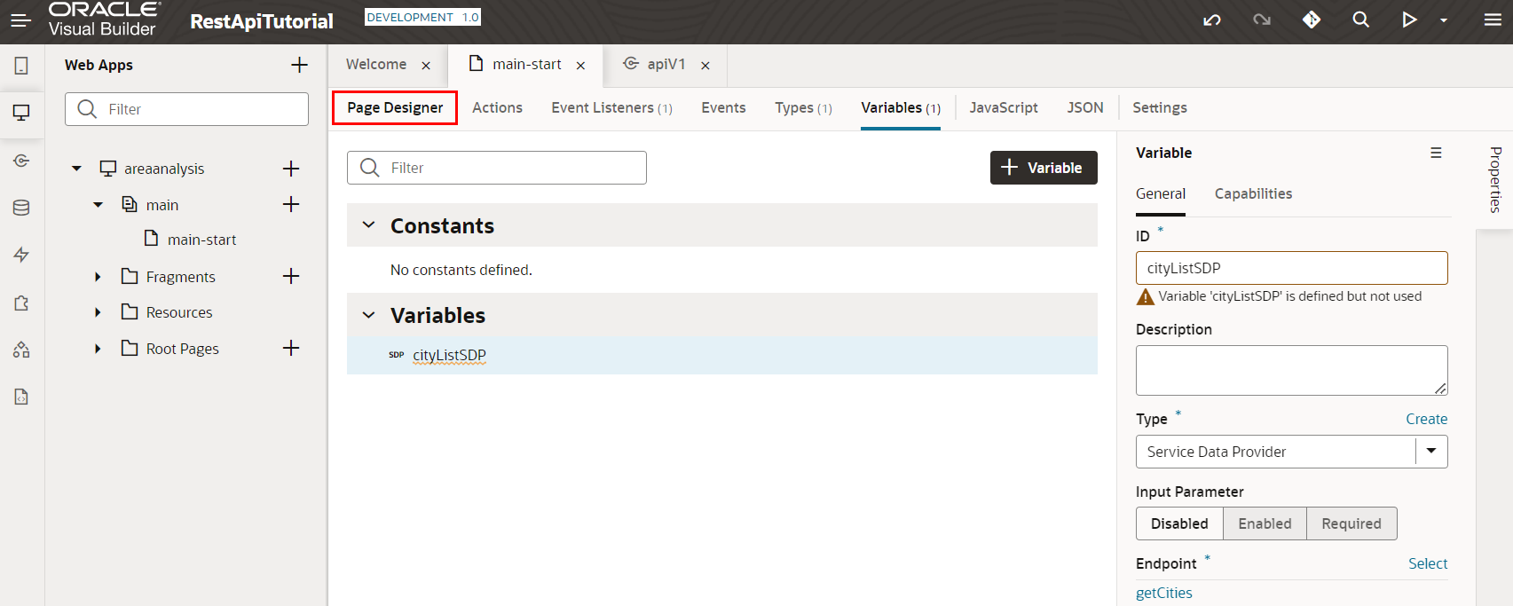Click the Undo arrow icon in header
Screen dimensions: 1513x606
(1211, 20)
